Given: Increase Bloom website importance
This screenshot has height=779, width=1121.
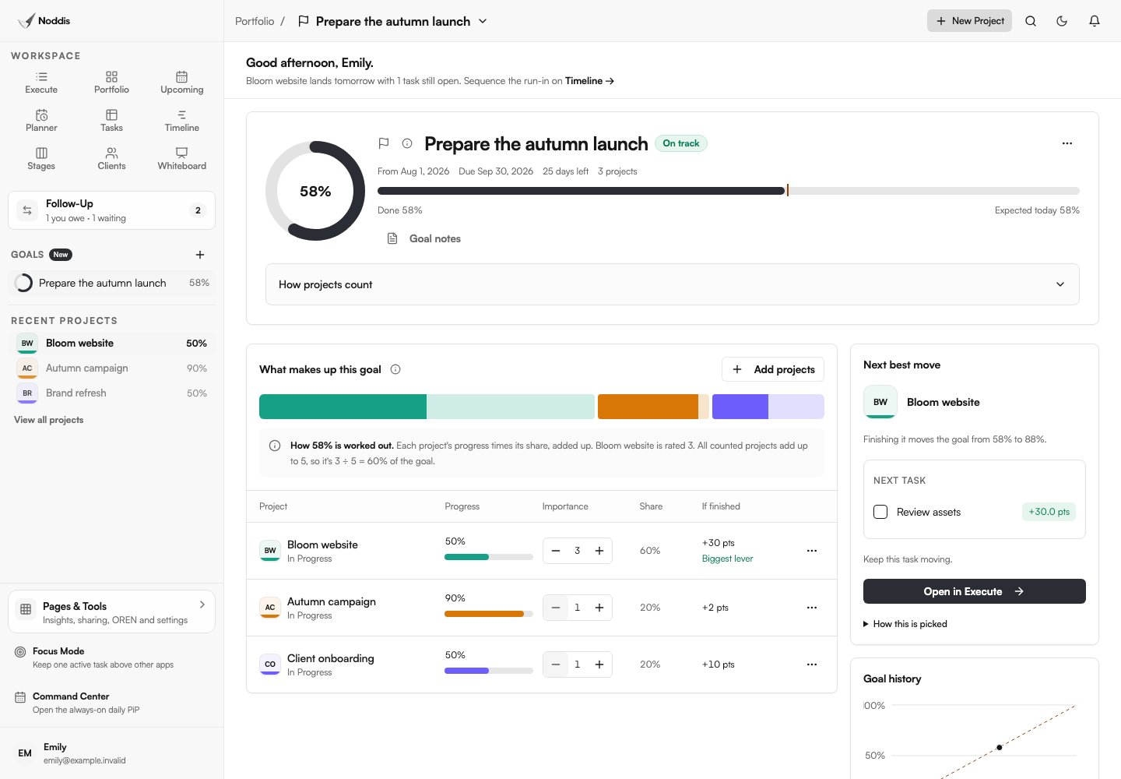Looking at the screenshot, I should click(599, 551).
